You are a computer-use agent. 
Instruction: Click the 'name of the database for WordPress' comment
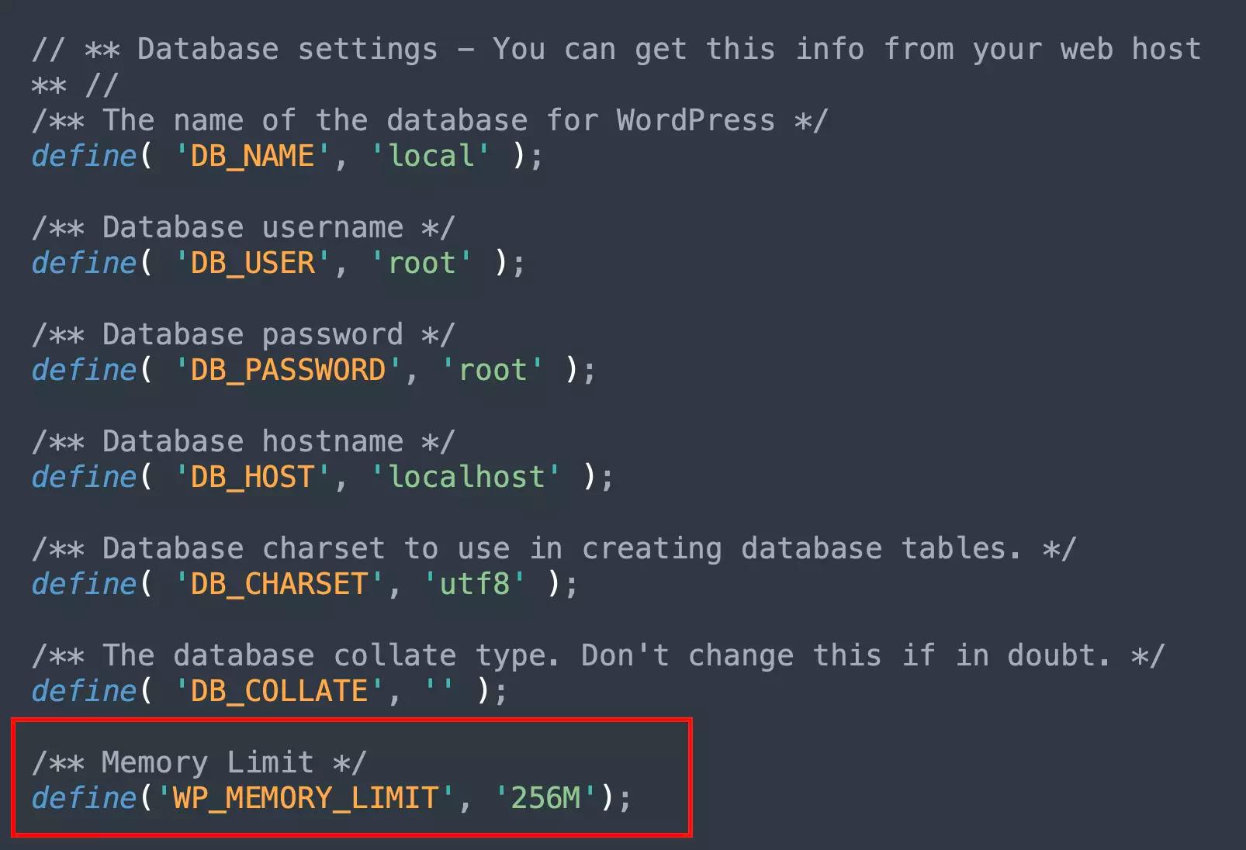pyautogui.click(x=430, y=120)
